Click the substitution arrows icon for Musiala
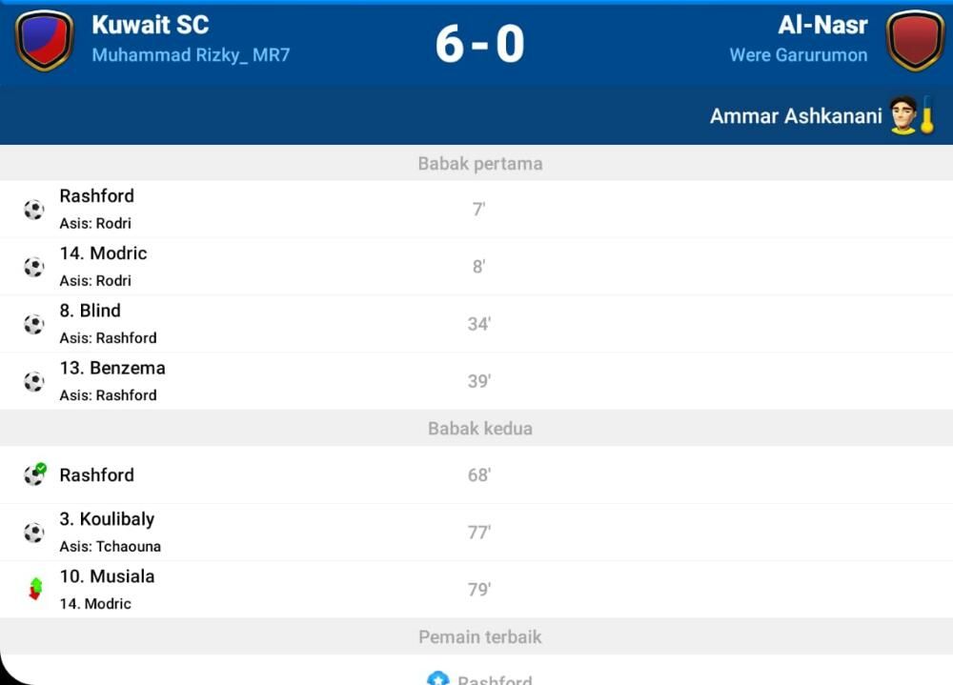953x685 pixels. coord(35,589)
